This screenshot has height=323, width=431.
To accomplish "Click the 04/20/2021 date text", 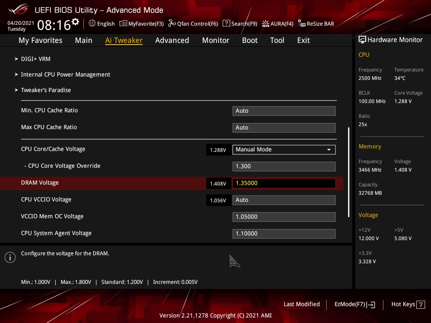I will [x=21, y=23].
